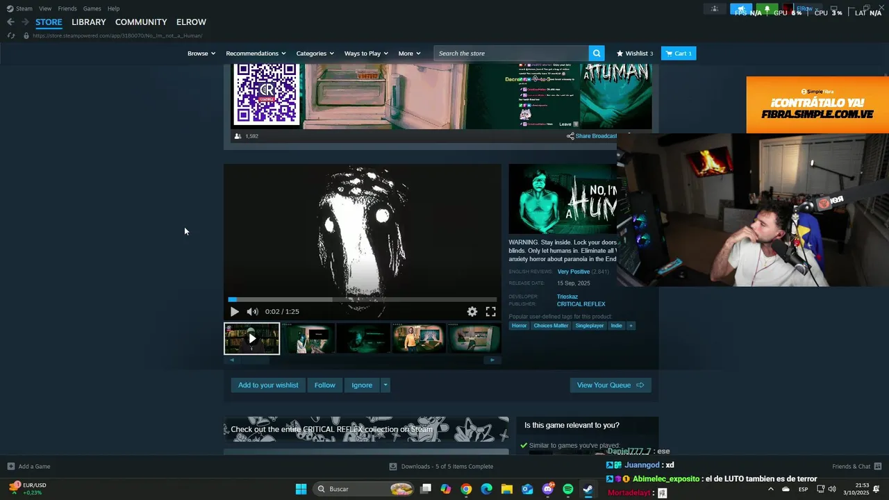Click Add to your wishlist
The height and width of the screenshot is (500, 889).
tap(268, 385)
